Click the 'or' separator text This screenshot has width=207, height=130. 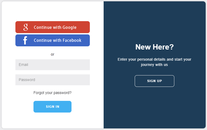[x=53, y=54]
